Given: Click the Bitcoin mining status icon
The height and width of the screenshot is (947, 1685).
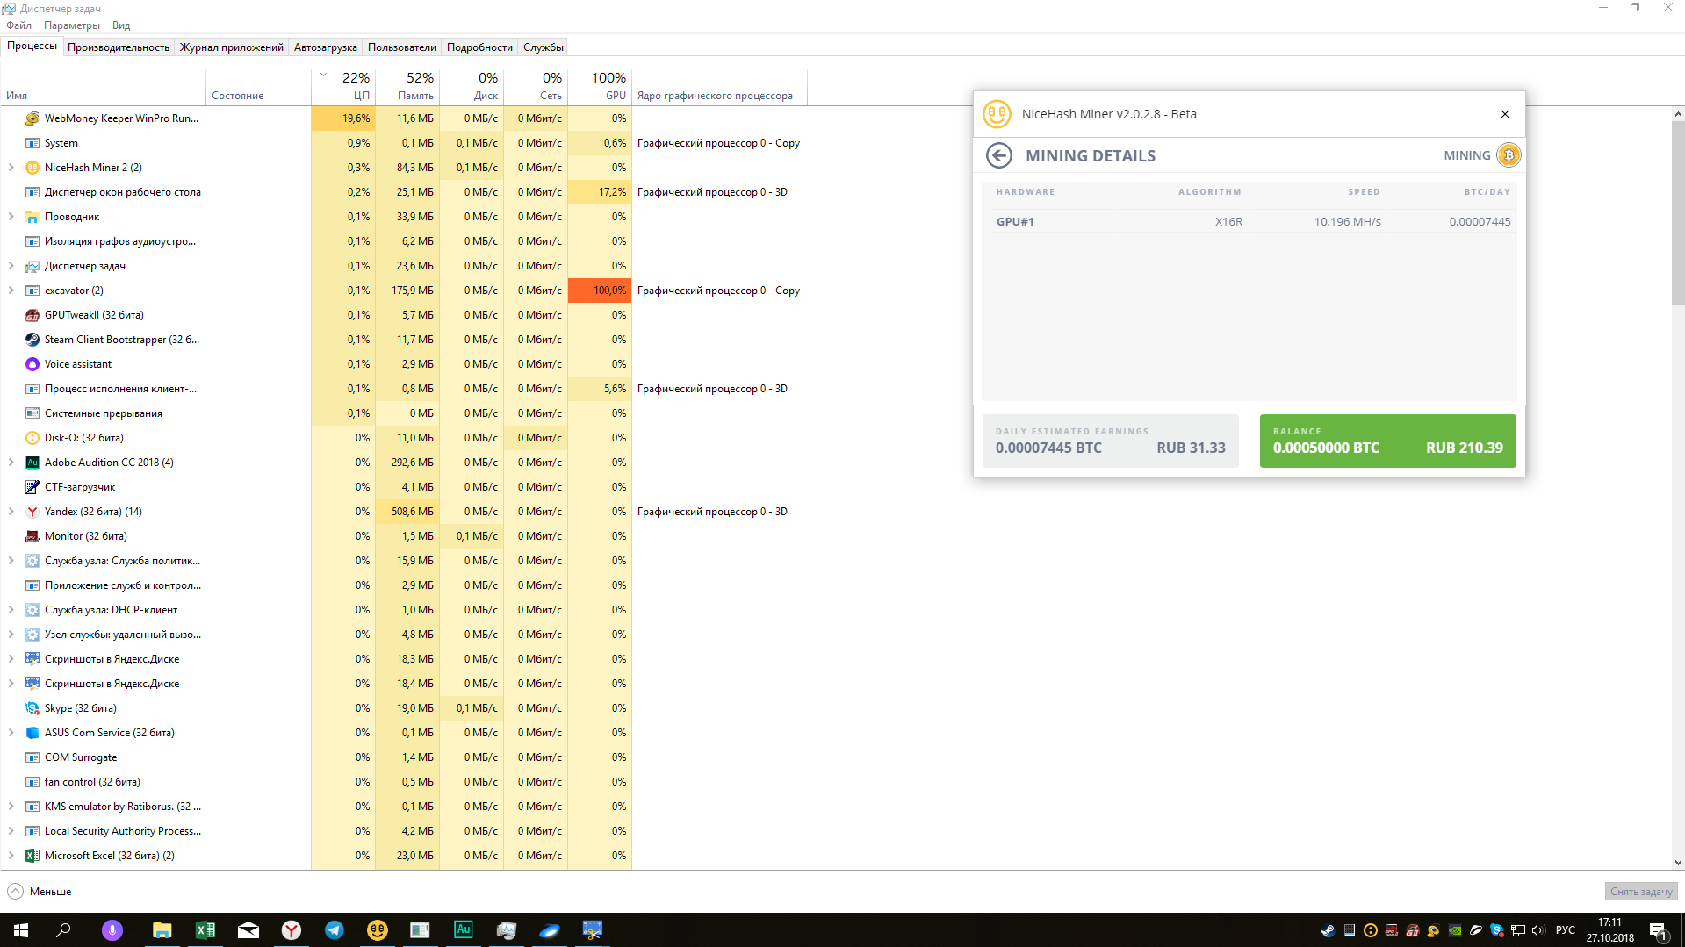Looking at the screenshot, I should 1509,155.
